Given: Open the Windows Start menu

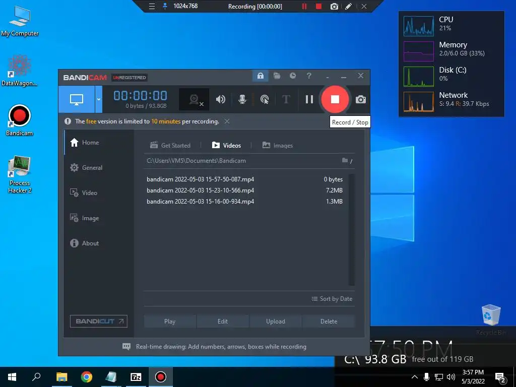Looking at the screenshot, I should coord(12,377).
